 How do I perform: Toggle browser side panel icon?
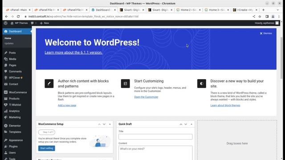pyautogui.click(x=267, y=16)
